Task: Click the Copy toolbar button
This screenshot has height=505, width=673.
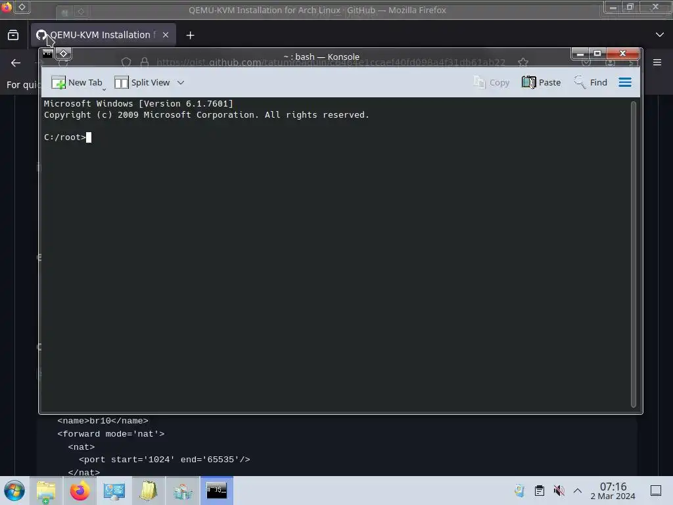Action: (491, 82)
